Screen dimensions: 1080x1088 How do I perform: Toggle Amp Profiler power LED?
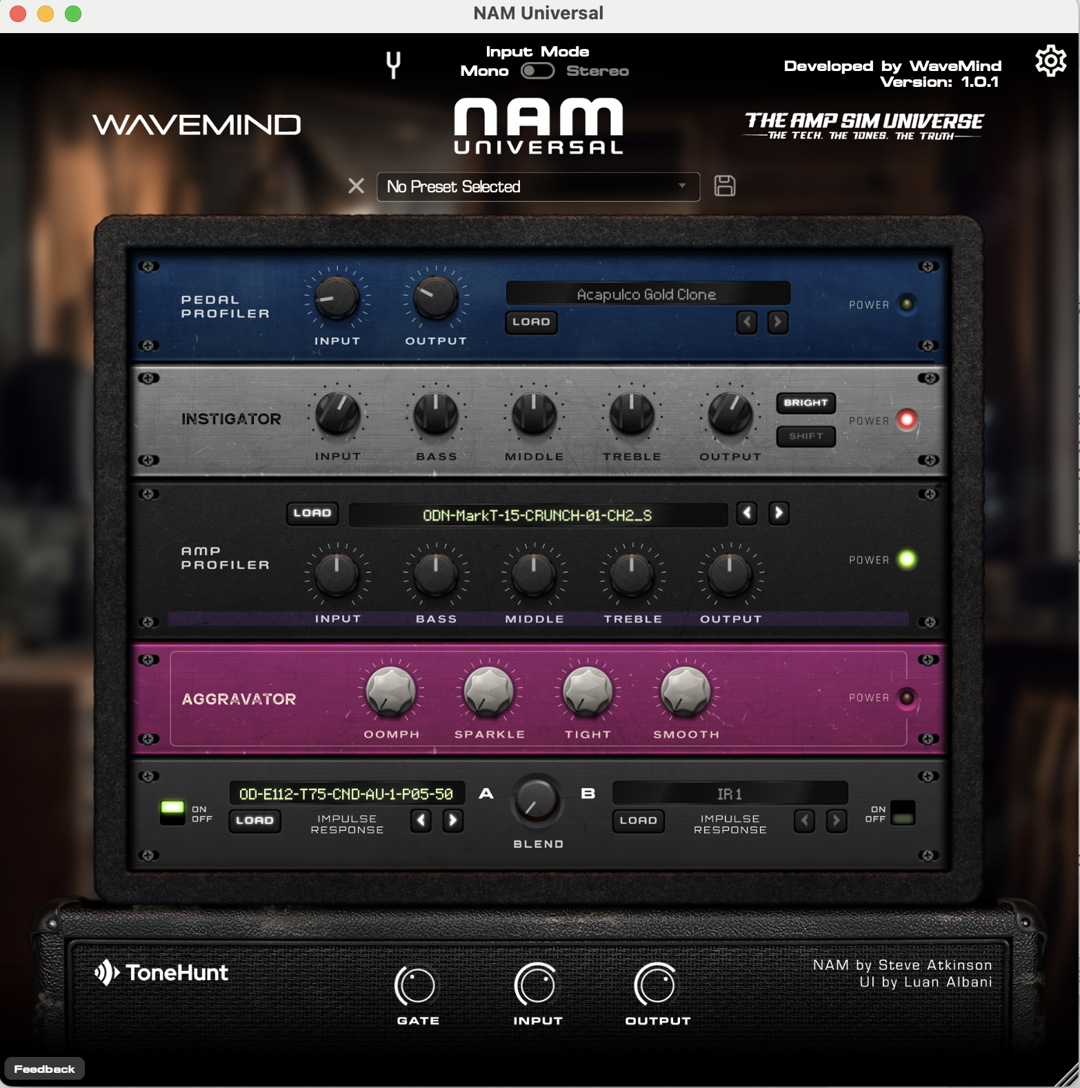point(907,559)
